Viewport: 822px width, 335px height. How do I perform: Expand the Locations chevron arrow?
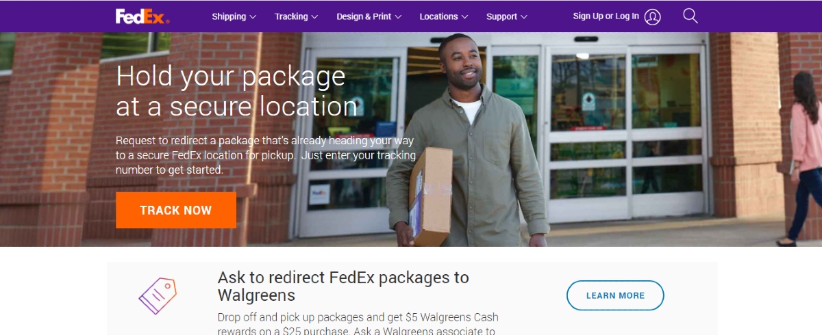pos(464,16)
